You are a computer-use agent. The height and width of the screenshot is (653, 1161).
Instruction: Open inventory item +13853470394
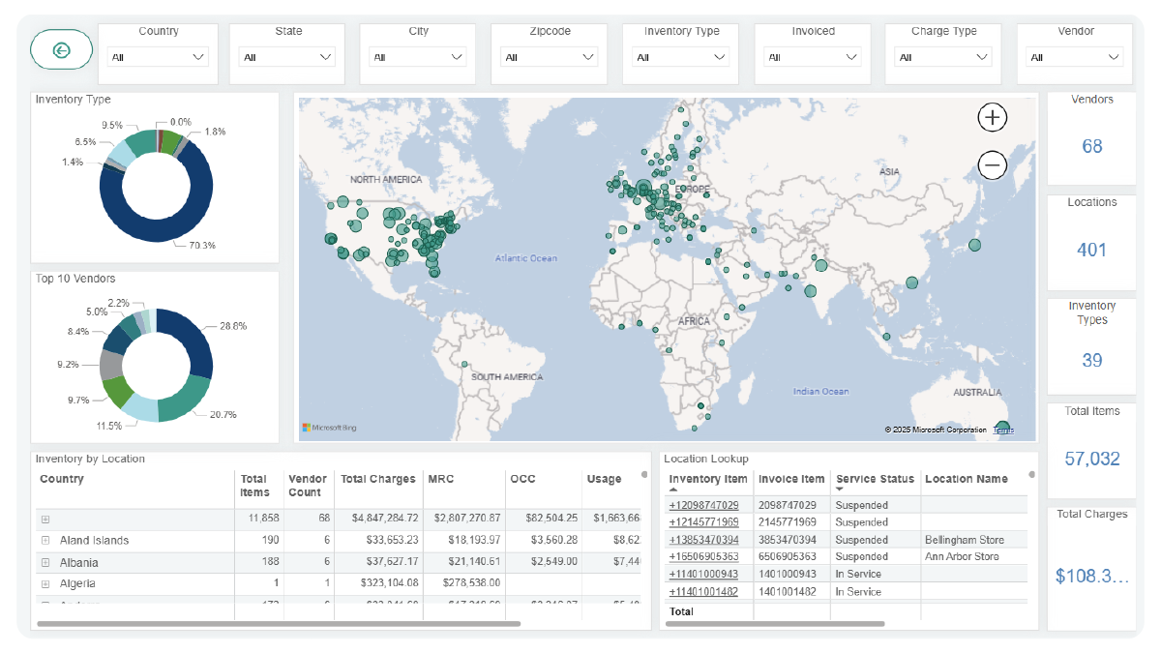[703, 540]
